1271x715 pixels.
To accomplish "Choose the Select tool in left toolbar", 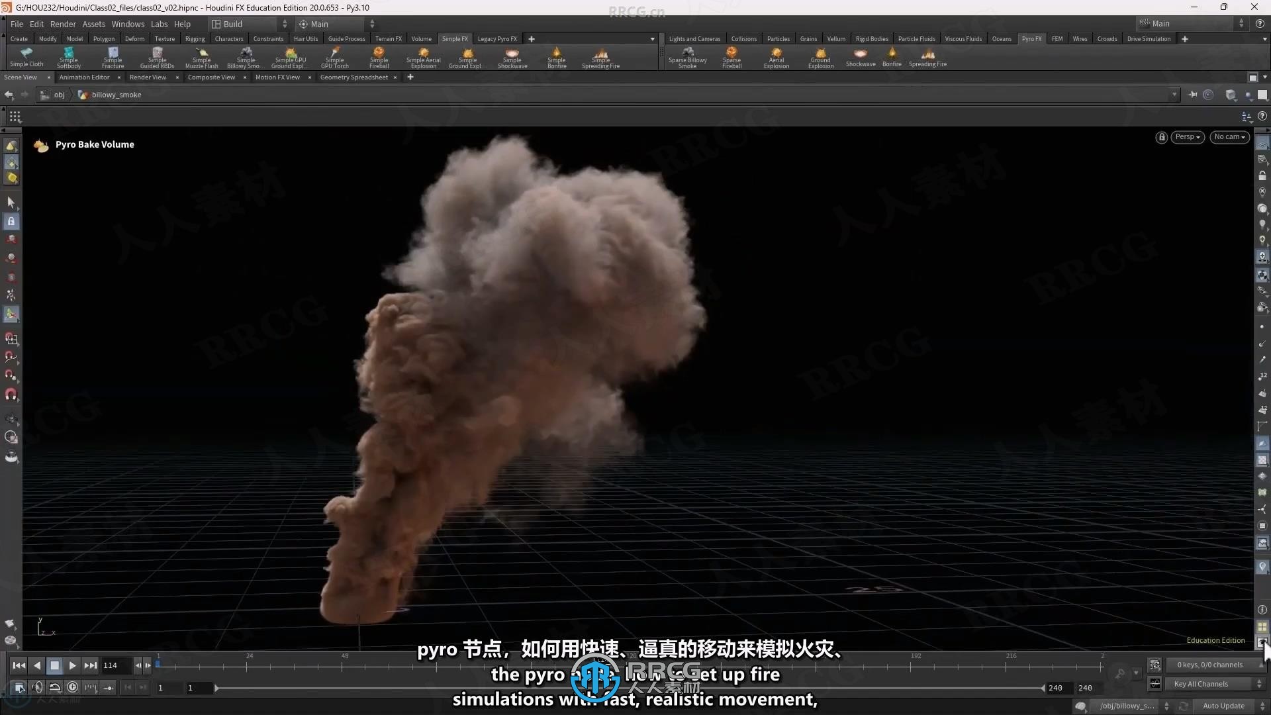I will coord(11,202).
